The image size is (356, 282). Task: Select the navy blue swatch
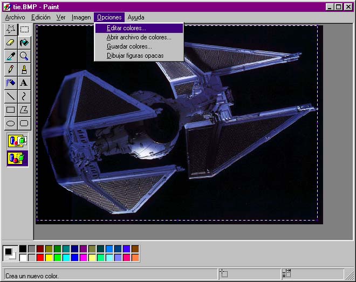pos(74,249)
